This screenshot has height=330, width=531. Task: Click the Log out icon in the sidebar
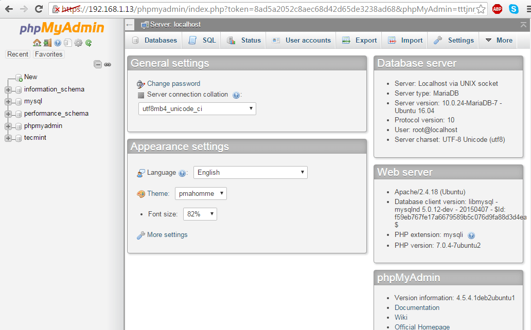(47, 43)
